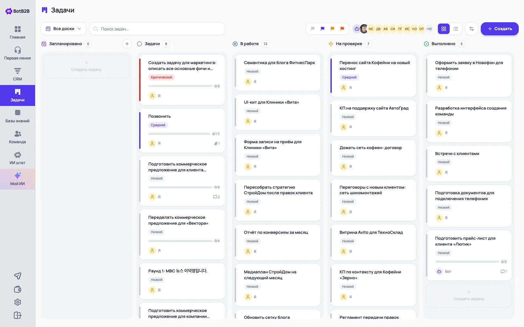Toggle the red-orange flag priority filter
The image size is (524, 327).
click(342, 29)
